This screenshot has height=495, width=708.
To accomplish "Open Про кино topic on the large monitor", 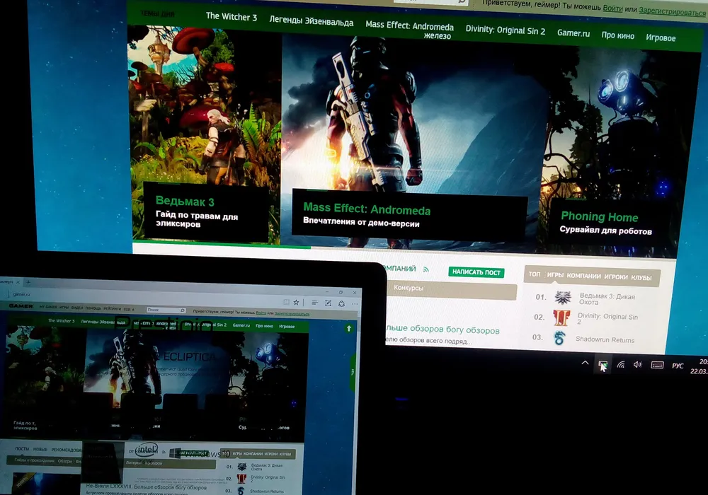I will pyautogui.click(x=617, y=35).
